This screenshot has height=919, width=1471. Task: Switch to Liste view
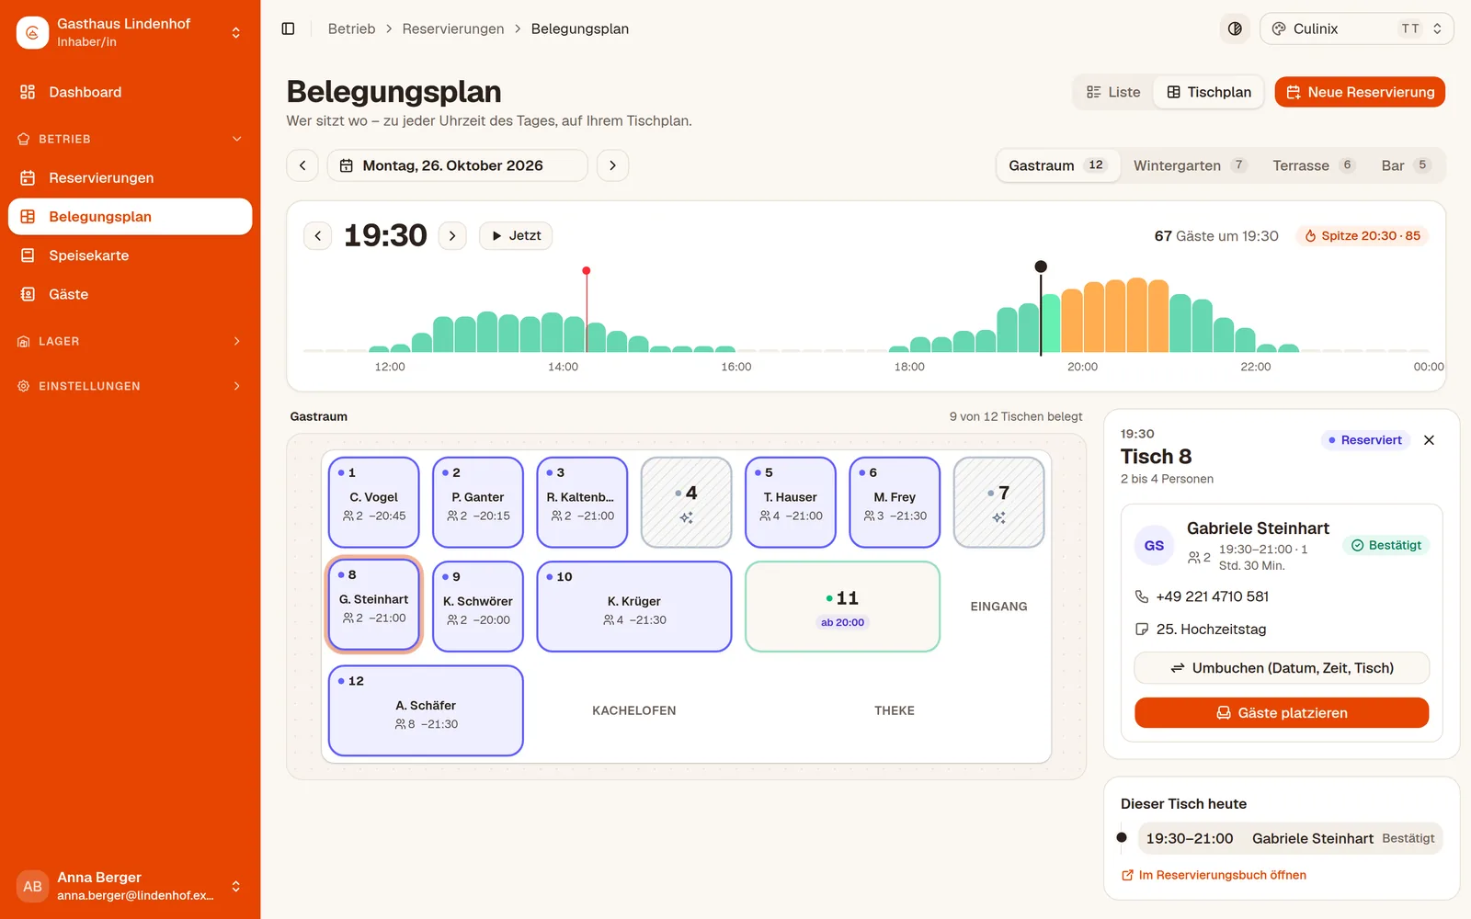[x=1113, y=92]
